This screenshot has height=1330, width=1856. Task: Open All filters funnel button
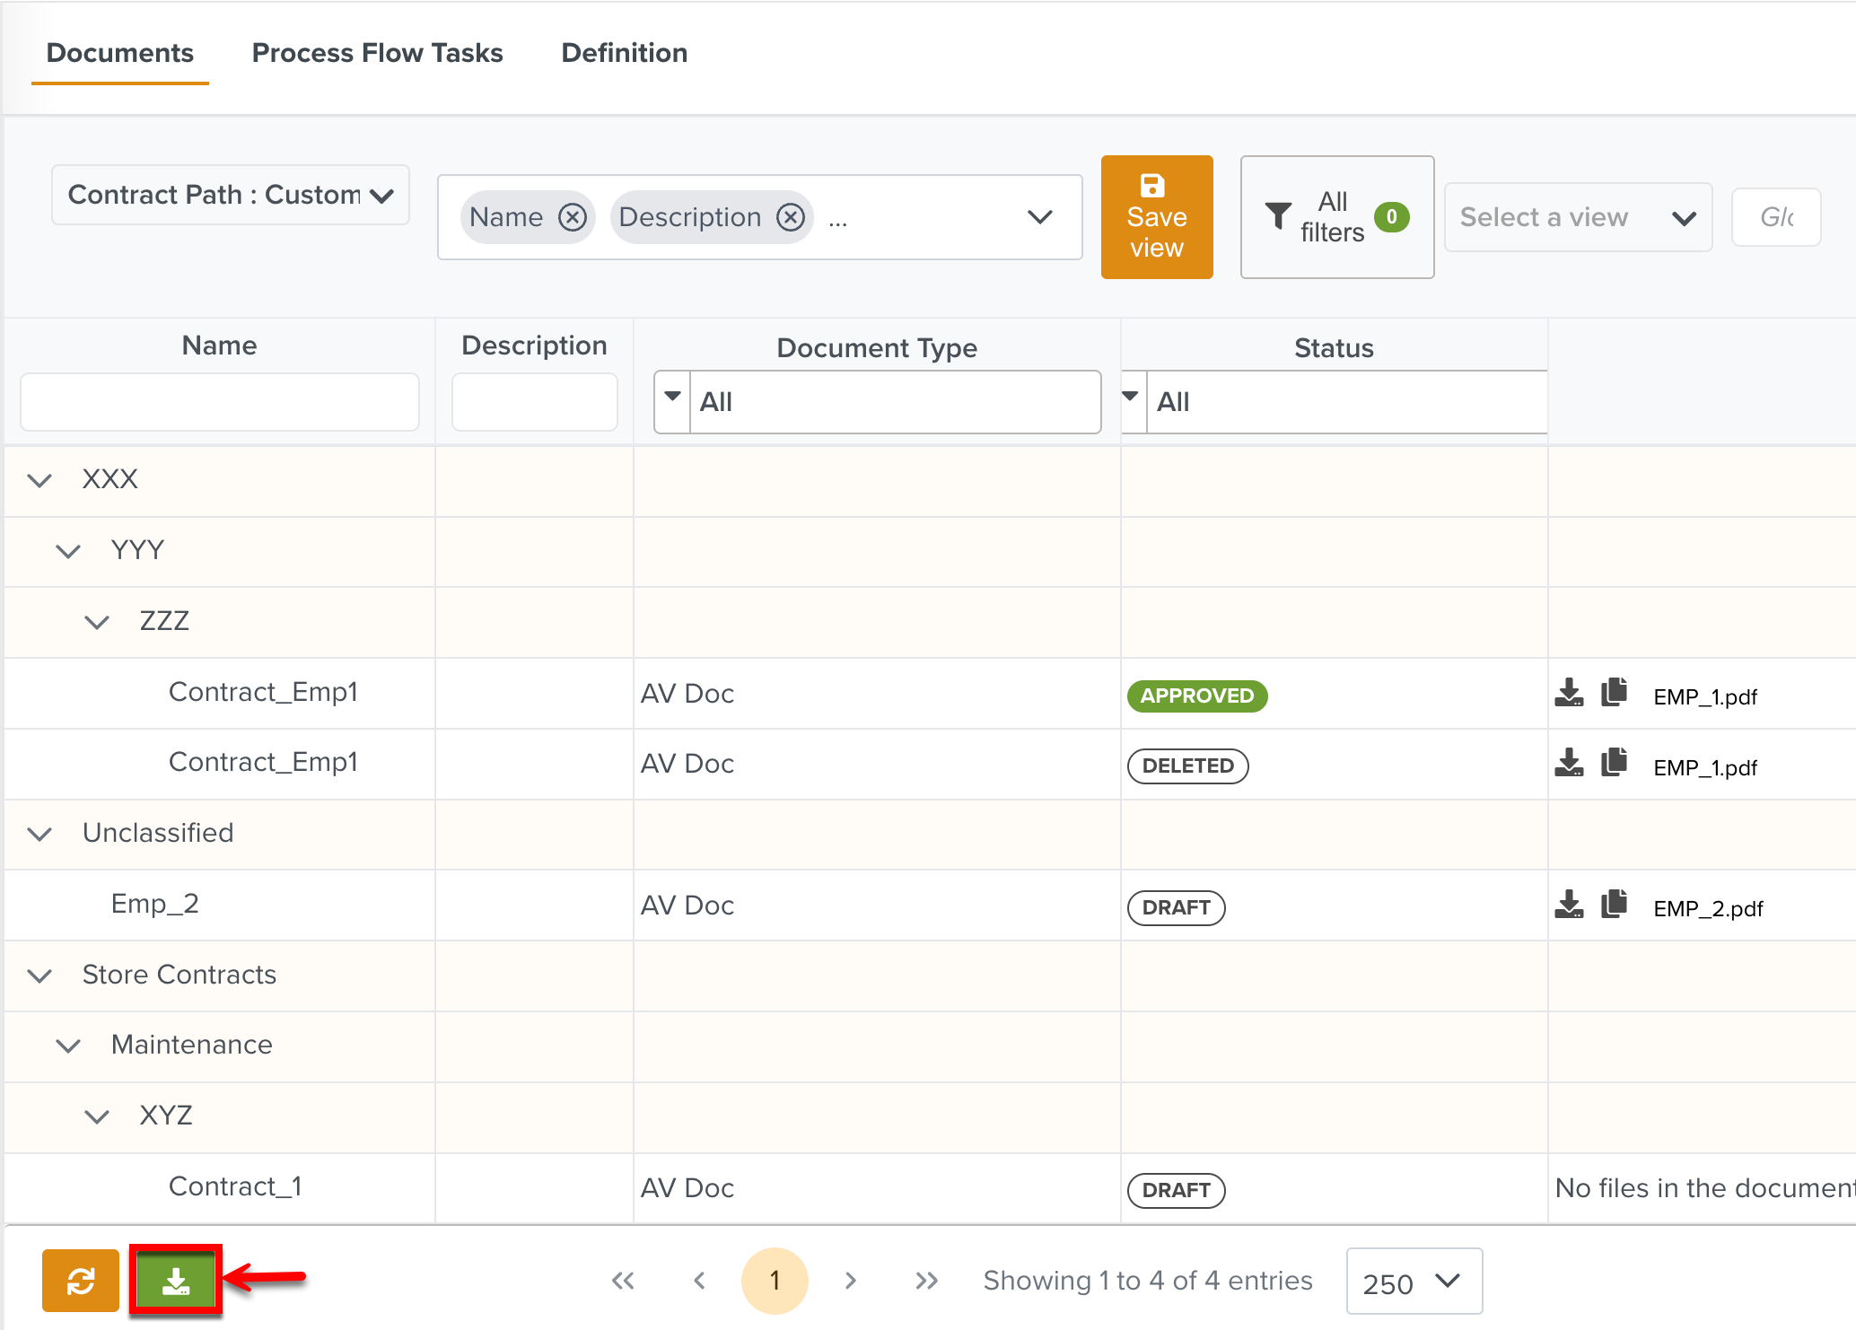click(1336, 217)
